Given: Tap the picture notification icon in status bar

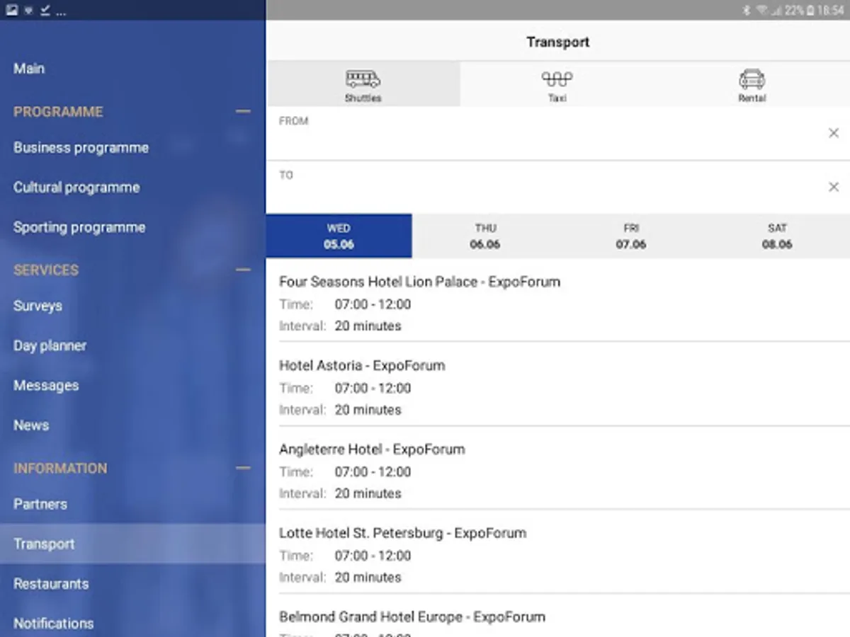Looking at the screenshot, I should pyautogui.click(x=11, y=10).
